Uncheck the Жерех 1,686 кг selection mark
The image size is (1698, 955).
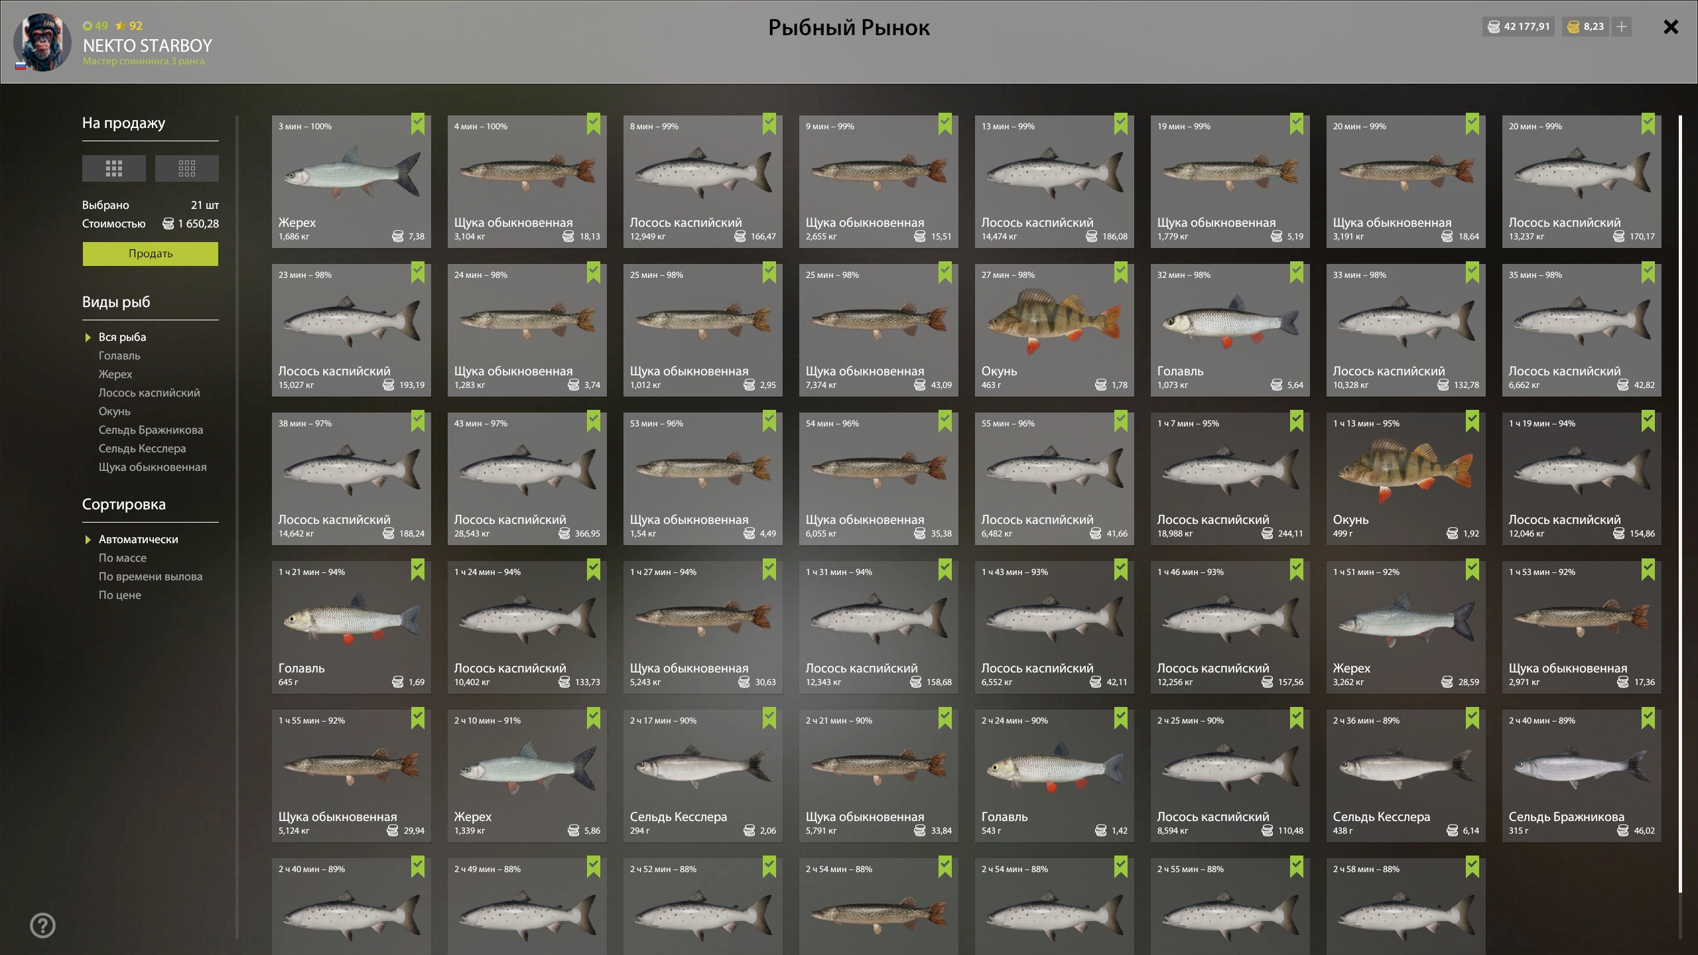click(x=418, y=123)
